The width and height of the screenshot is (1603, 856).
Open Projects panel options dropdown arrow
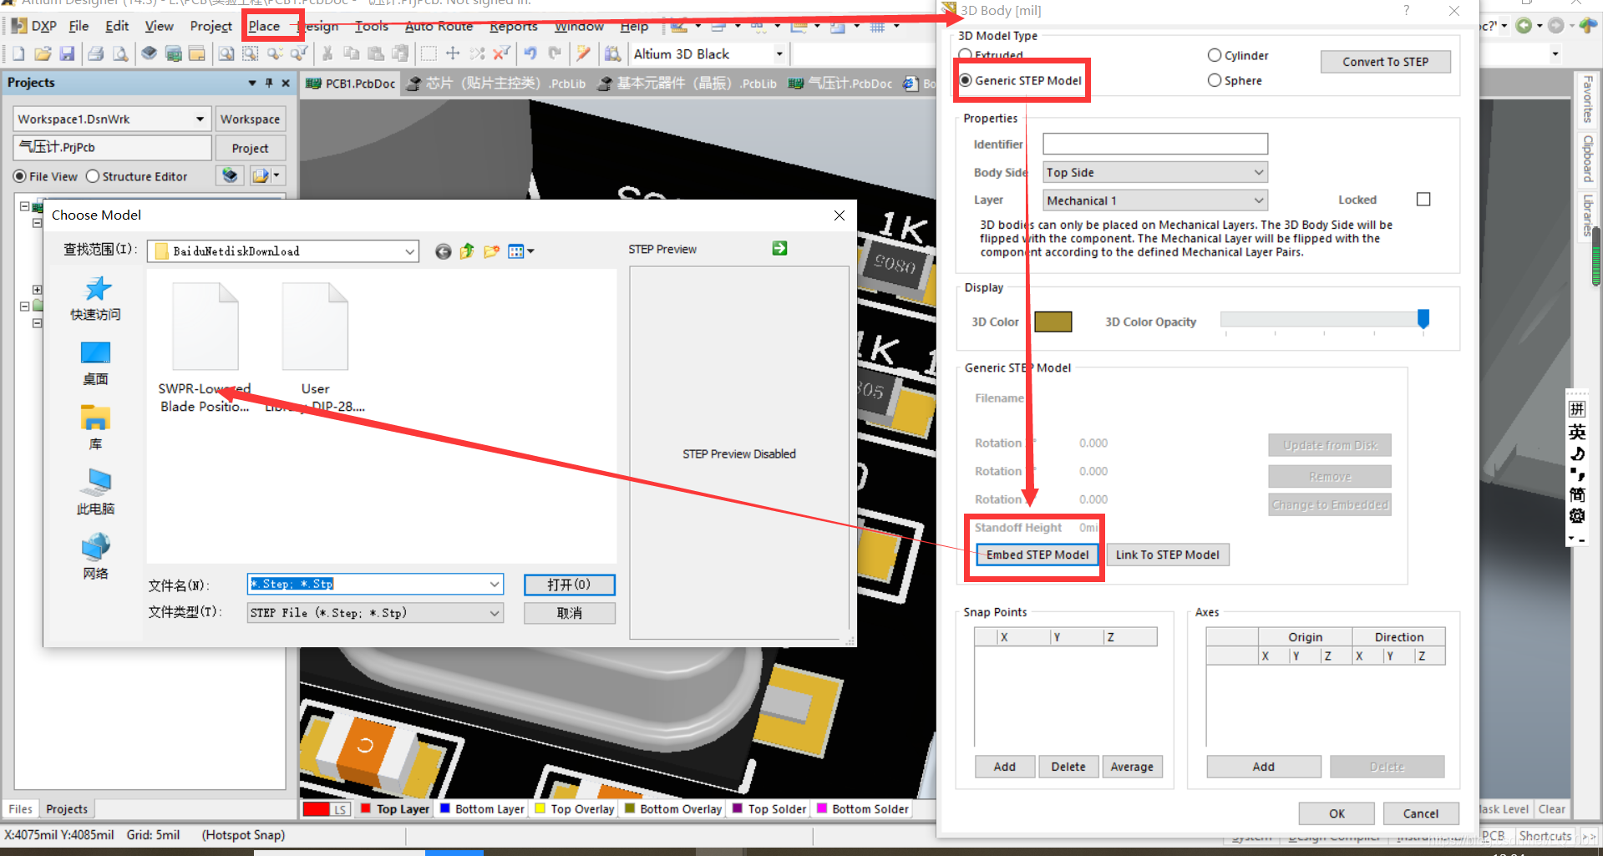(251, 83)
